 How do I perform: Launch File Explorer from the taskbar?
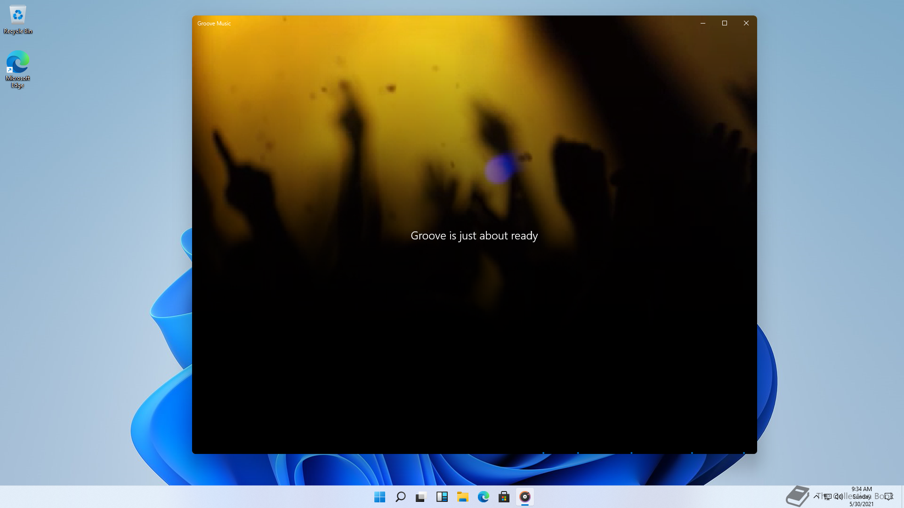[462, 497]
